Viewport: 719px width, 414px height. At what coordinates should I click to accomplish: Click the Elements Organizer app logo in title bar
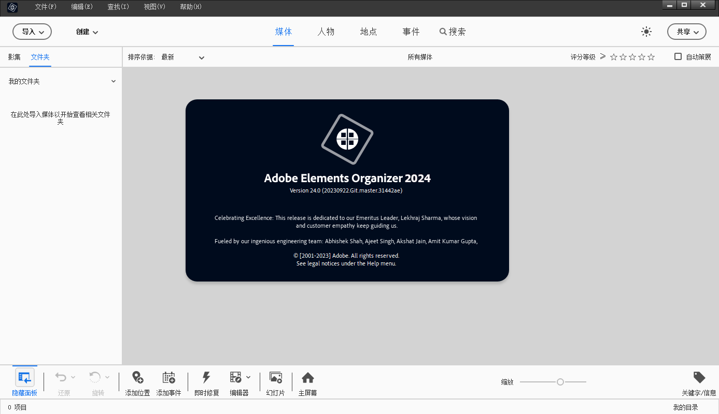pos(12,7)
